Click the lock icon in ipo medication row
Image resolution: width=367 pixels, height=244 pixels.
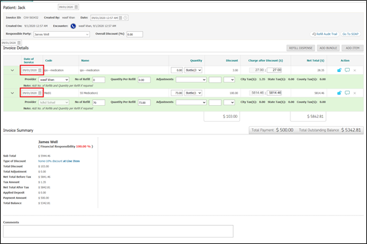339,70
